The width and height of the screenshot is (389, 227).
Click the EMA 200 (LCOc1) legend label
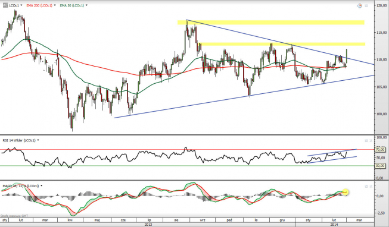point(39,5)
